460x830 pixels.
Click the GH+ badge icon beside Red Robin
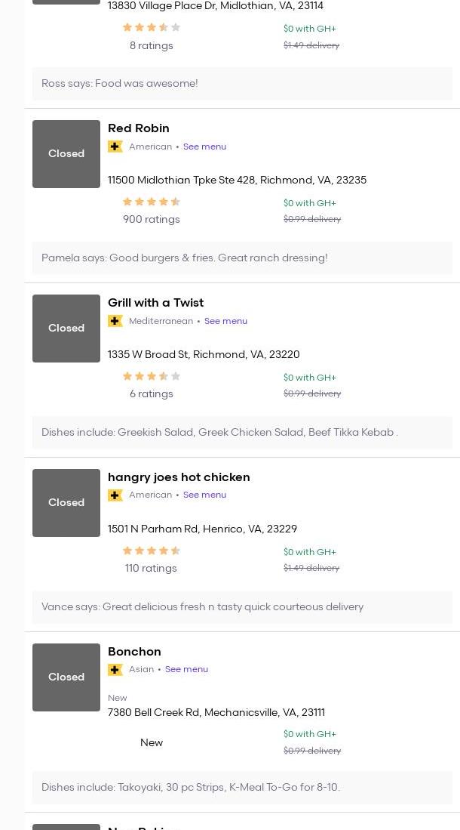tap(115, 147)
